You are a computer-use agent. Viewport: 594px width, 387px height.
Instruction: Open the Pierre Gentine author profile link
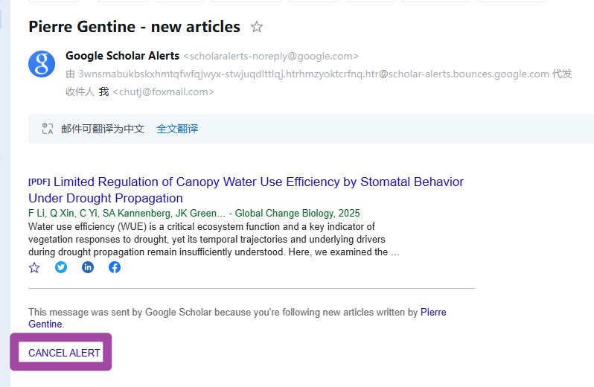coord(237,318)
